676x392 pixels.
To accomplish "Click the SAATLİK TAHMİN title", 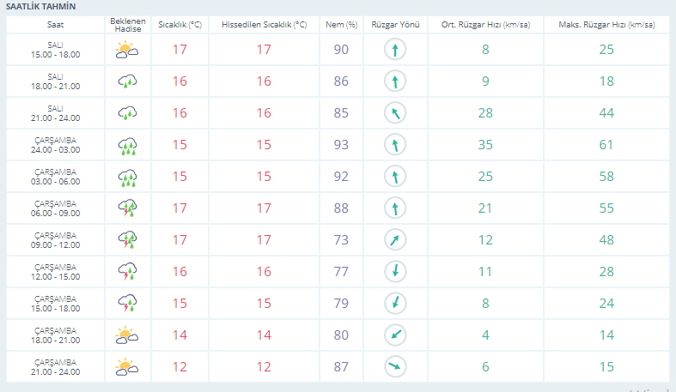I will (40, 7).
